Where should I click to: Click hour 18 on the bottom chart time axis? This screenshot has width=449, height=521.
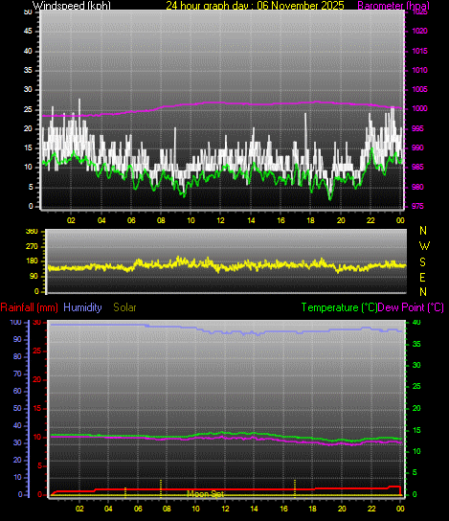point(312,509)
